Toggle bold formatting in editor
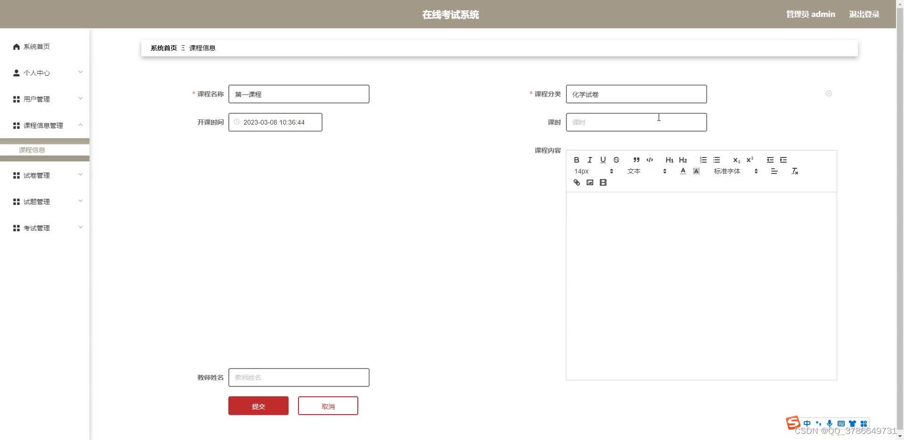The height and width of the screenshot is (440, 904). pyautogui.click(x=576, y=160)
